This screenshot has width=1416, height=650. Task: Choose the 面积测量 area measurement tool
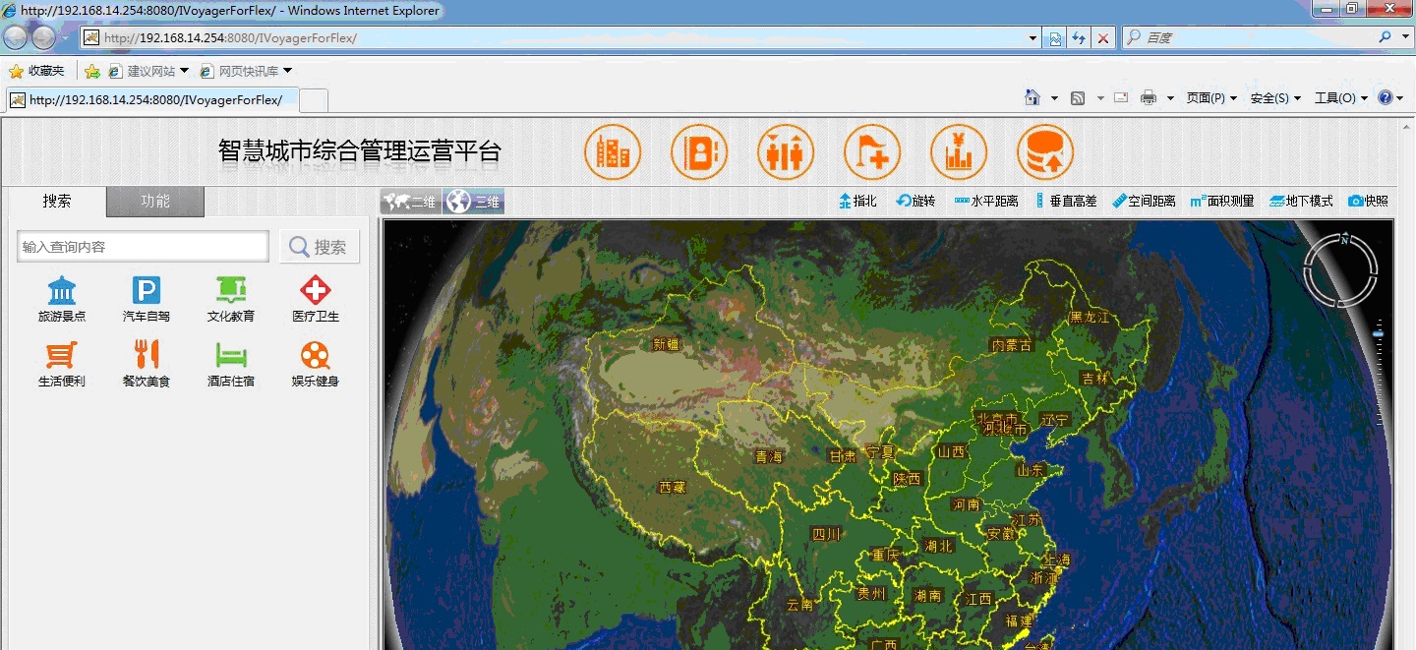(1222, 201)
